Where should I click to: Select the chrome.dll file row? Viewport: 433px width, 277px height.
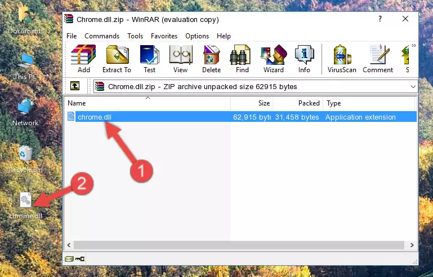[x=242, y=117]
